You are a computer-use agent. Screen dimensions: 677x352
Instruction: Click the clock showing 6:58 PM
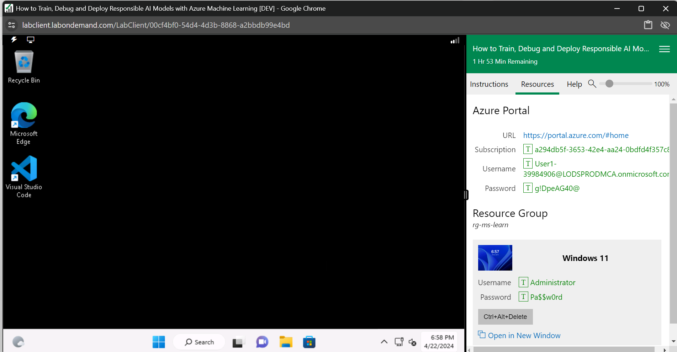[439, 342]
